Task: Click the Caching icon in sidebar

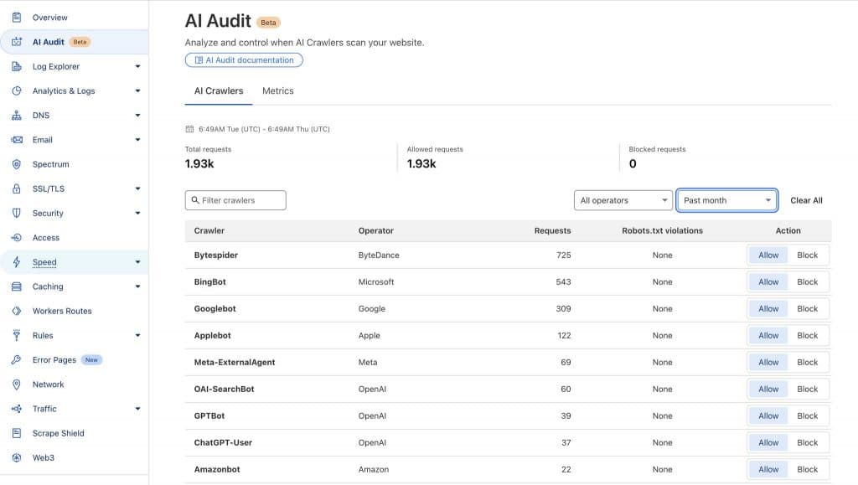Action: click(16, 286)
